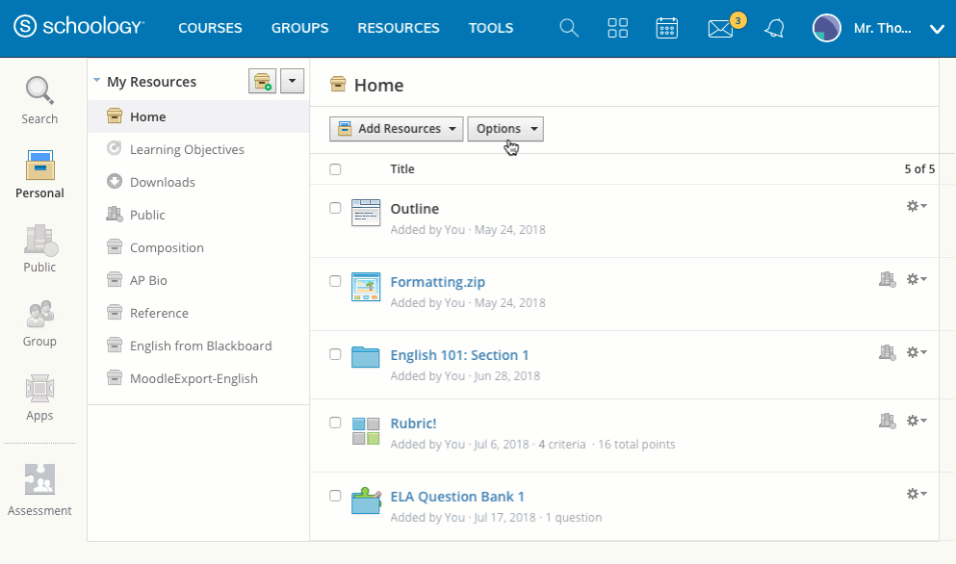Viewport: 956px width, 564px height.
Task: Open the English 101: Section 1 folder link
Action: point(459,355)
